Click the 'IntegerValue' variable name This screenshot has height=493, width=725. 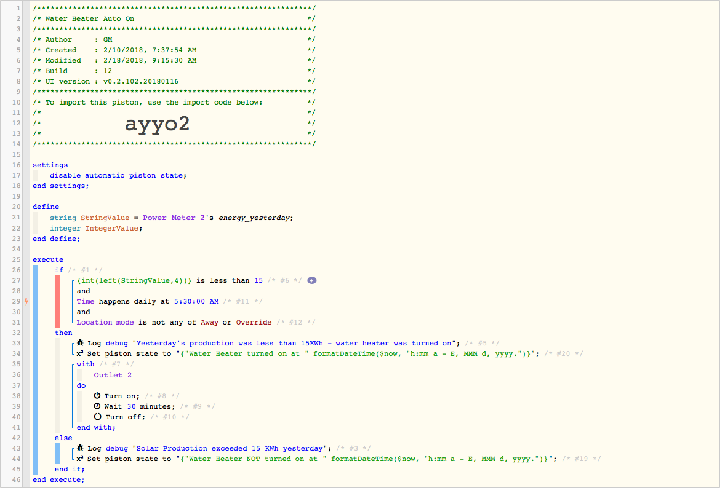pyautogui.click(x=111, y=229)
